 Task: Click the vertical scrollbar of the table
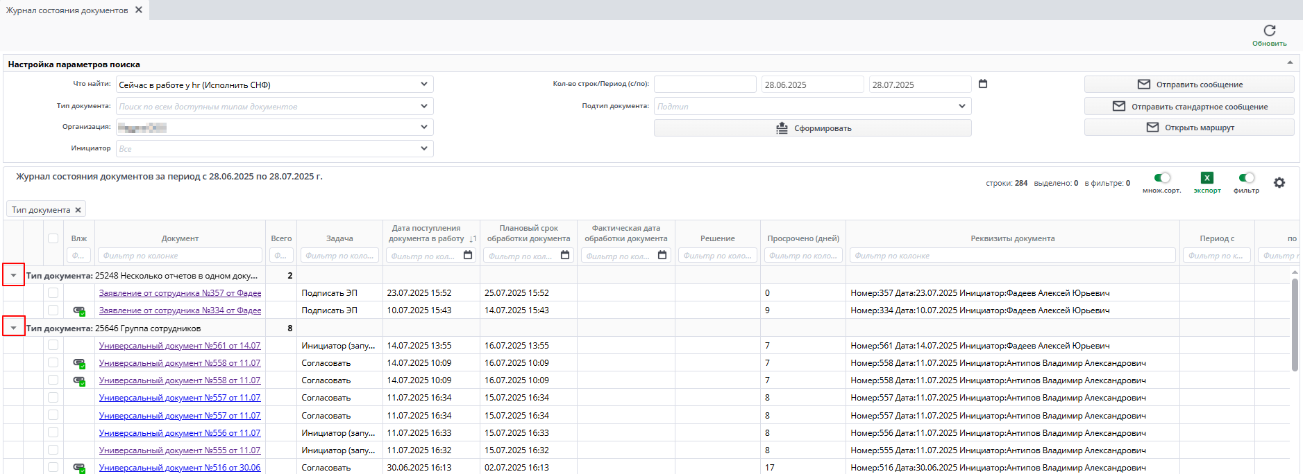click(1295, 324)
